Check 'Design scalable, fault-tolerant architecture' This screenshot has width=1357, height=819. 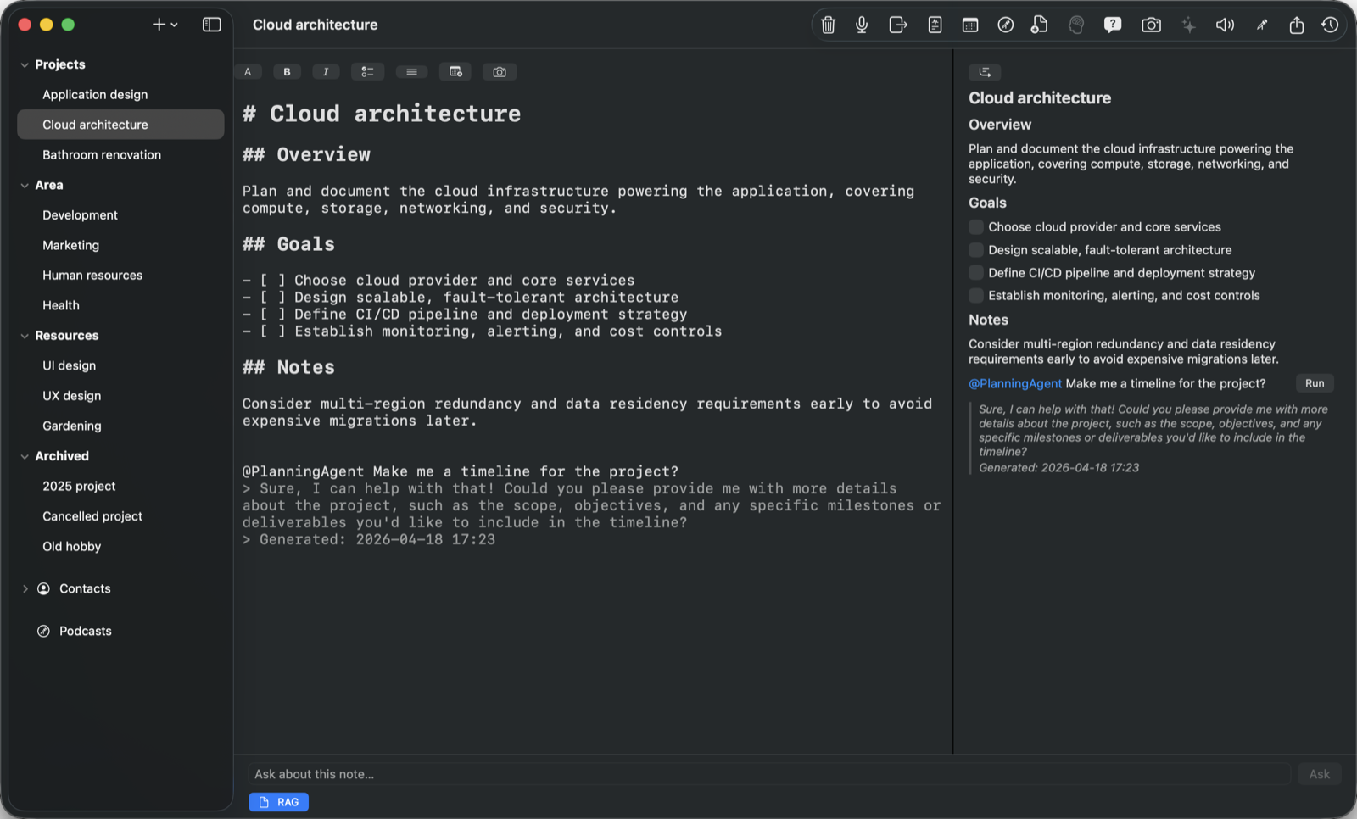(x=976, y=250)
